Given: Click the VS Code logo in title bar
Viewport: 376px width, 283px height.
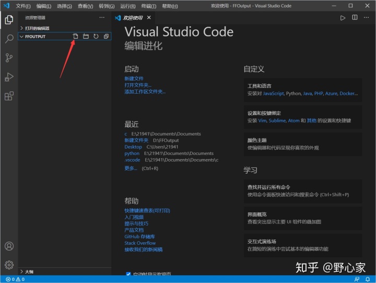Looking at the screenshot, I should coord(6,6).
